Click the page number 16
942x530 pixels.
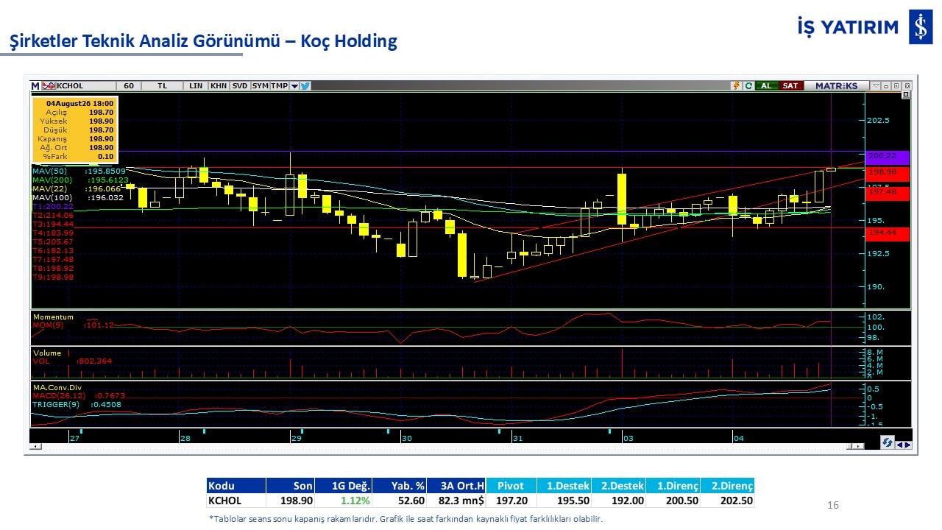click(x=833, y=505)
